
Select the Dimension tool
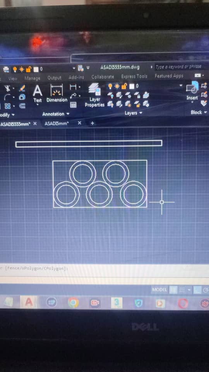(x=57, y=93)
